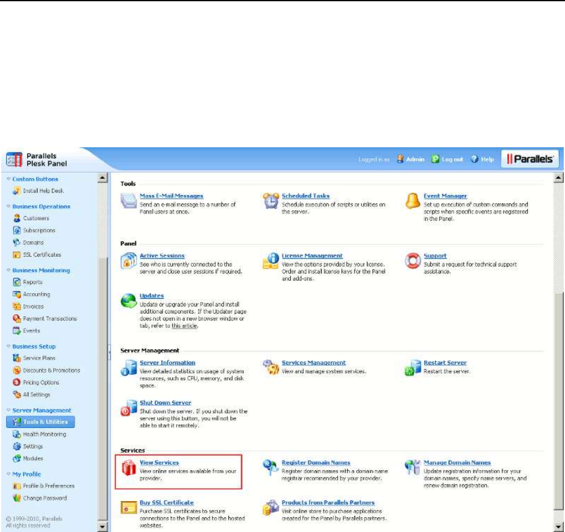The height and width of the screenshot is (532, 565).
Task: Select Tools & Utilities in sidebar
Action: tap(40, 422)
